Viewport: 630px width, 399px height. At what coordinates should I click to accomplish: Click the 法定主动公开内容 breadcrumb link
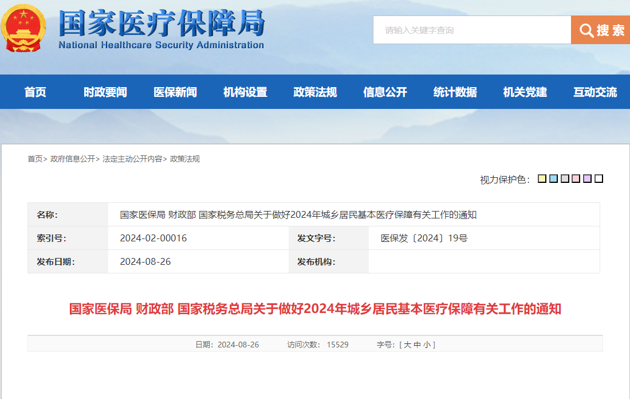132,159
